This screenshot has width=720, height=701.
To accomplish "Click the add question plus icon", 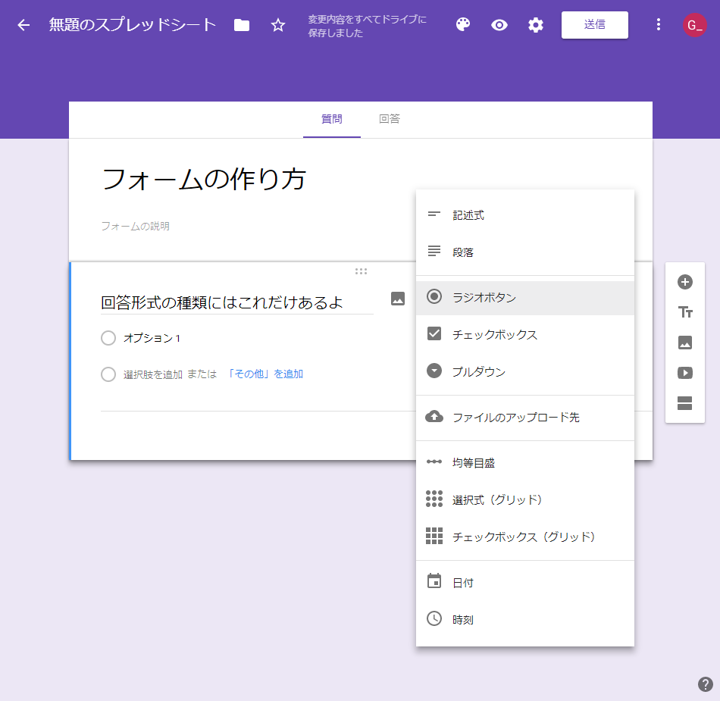I will 685,282.
